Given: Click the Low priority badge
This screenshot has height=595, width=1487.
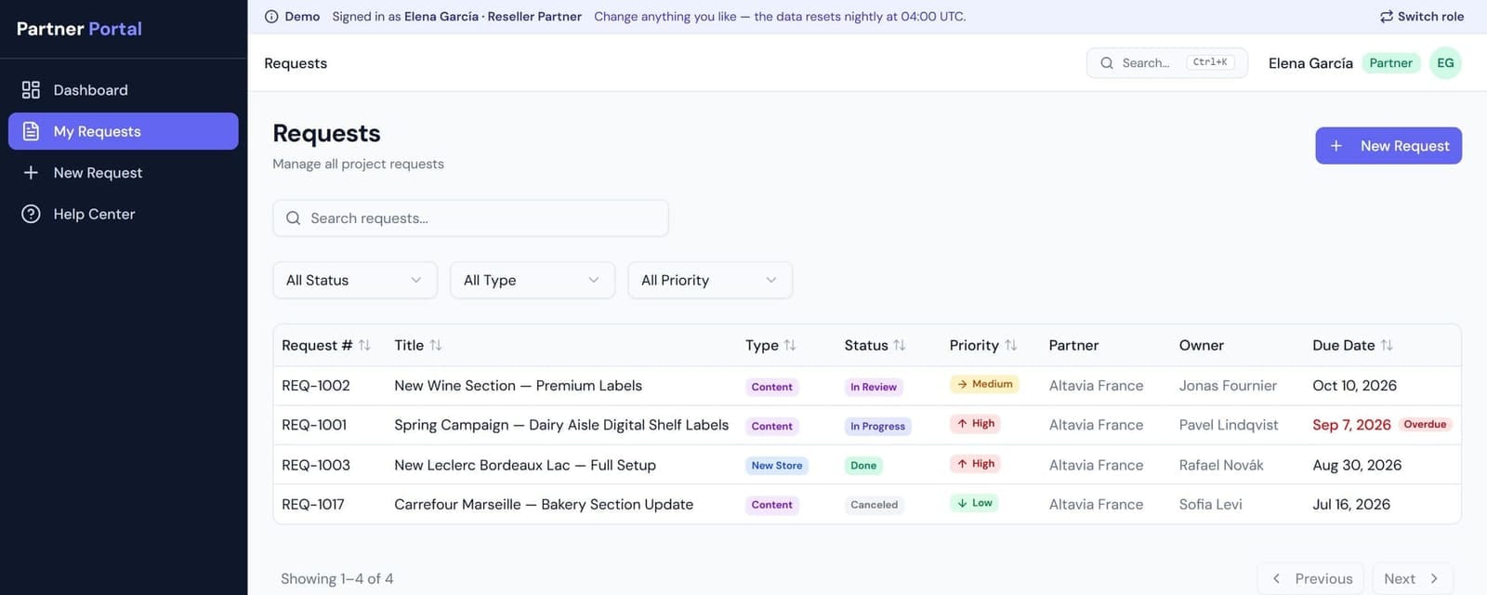Looking at the screenshot, I should pos(974,503).
